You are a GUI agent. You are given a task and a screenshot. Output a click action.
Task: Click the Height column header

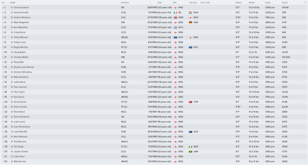(238, 2)
